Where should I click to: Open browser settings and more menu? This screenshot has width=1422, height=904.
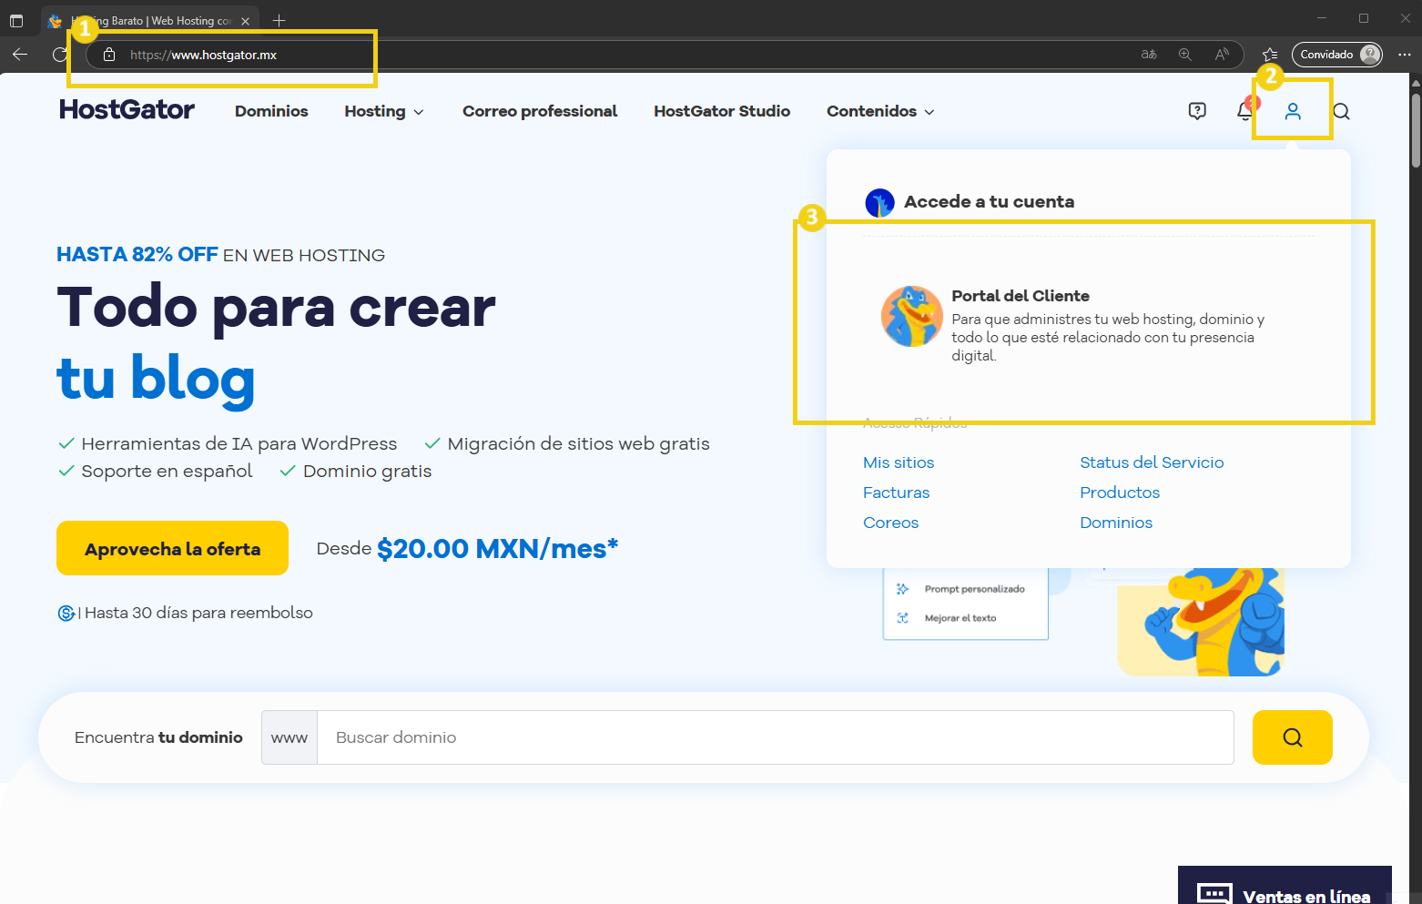[1405, 55]
